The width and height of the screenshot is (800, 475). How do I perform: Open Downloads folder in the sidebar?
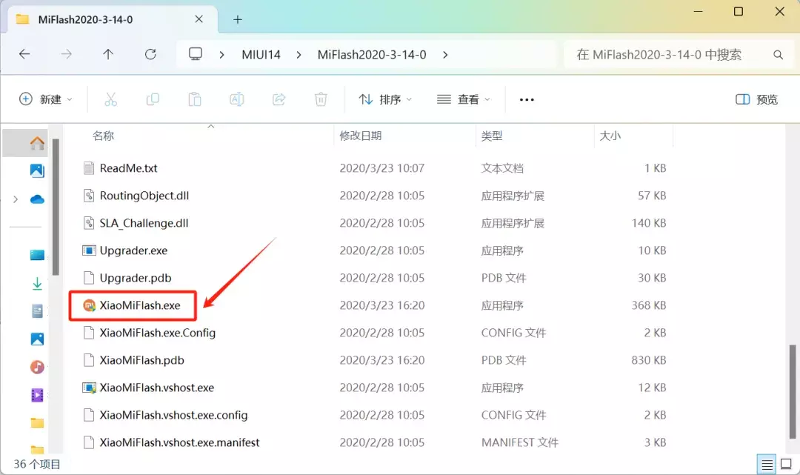pos(37,283)
